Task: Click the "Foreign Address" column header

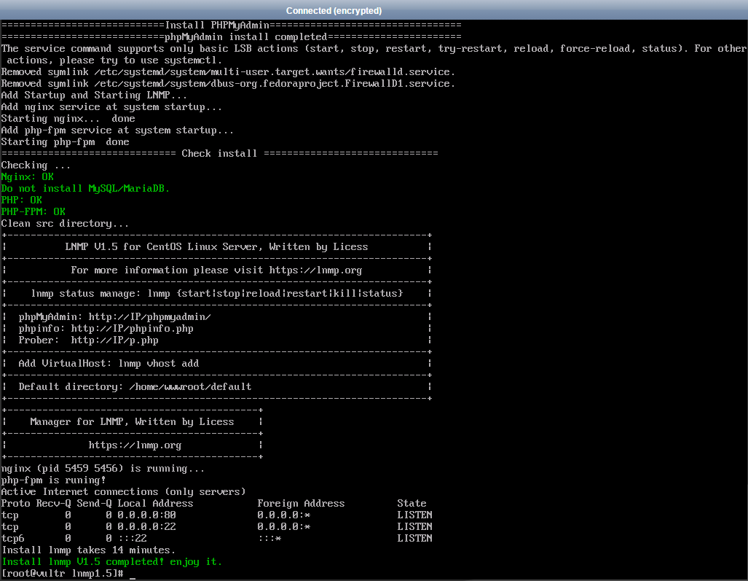Action: tap(301, 503)
